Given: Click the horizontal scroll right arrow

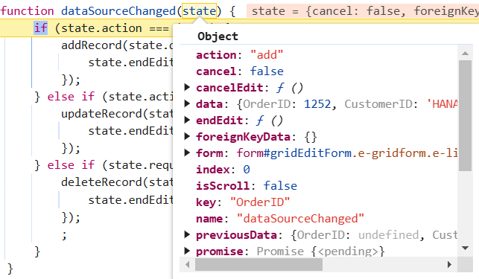Looking at the screenshot, I should coord(449,264).
